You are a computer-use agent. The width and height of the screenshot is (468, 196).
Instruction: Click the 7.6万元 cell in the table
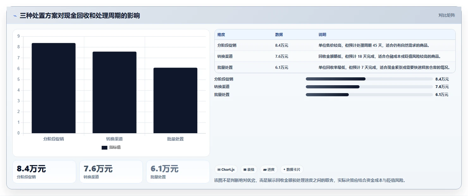click(x=282, y=56)
